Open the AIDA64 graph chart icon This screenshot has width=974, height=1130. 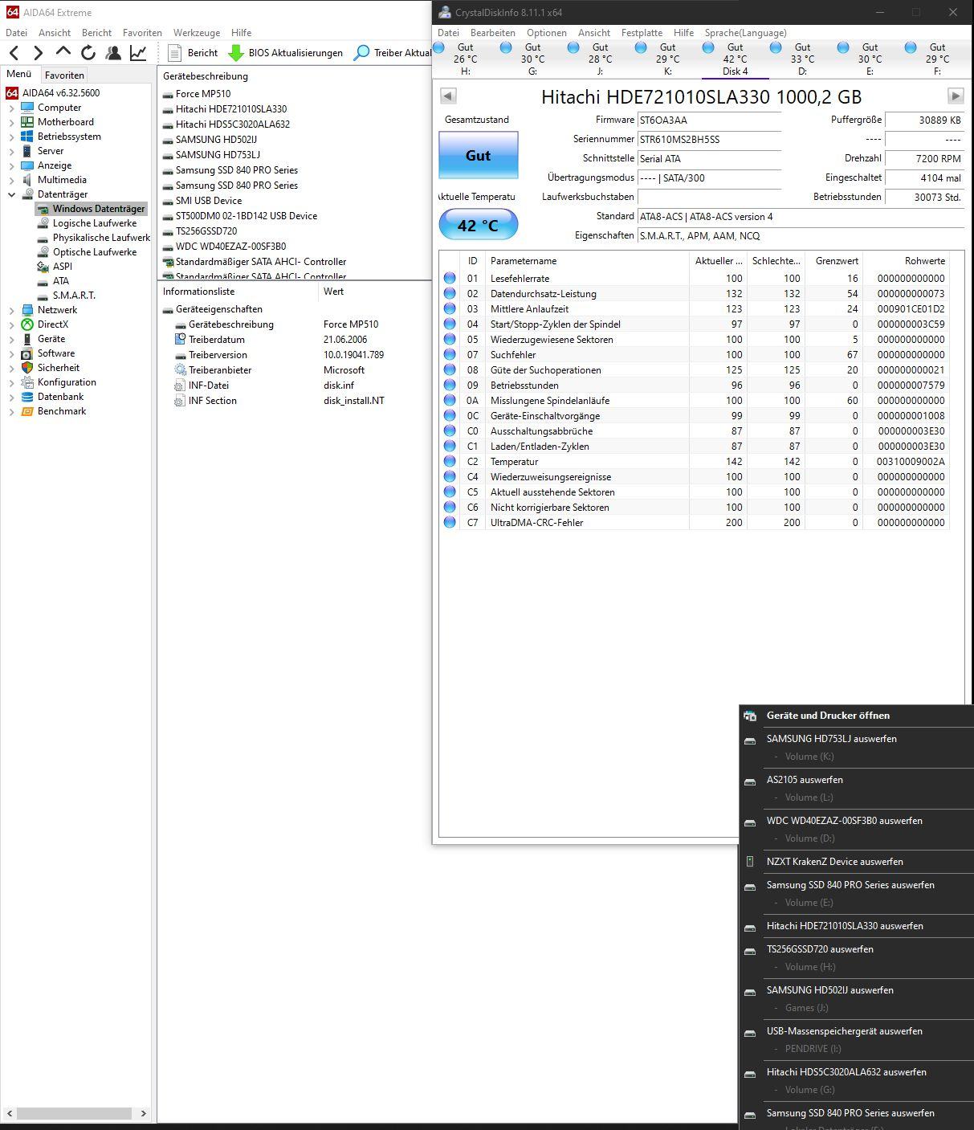click(138, 53)
